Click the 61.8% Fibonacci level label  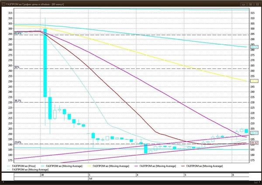coord(18,34)
